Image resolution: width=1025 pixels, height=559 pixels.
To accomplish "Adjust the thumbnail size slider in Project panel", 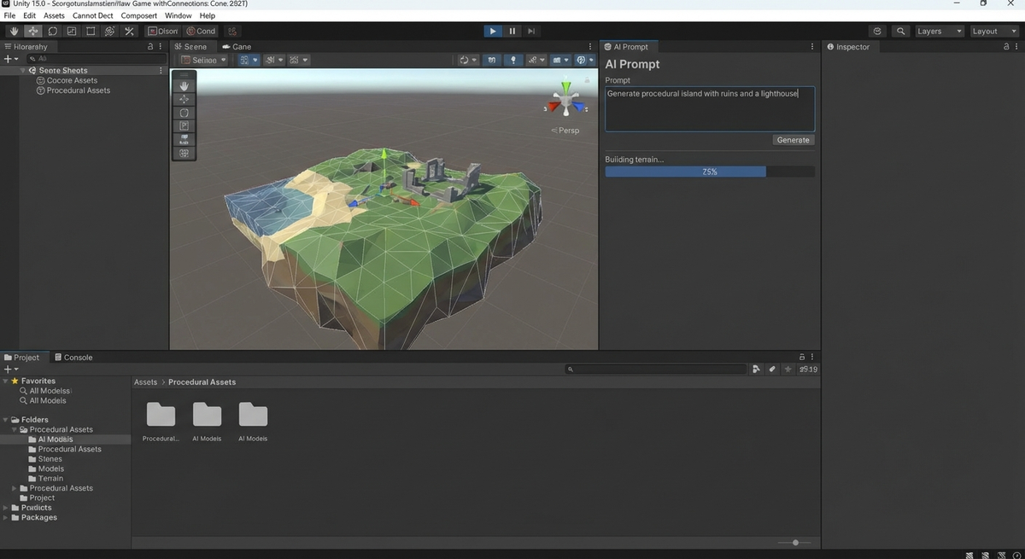I will (x=794, y=542).
